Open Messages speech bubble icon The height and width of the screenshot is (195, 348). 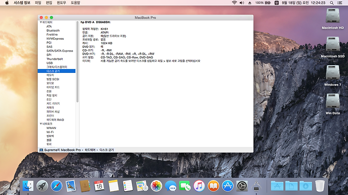[171, 186]
